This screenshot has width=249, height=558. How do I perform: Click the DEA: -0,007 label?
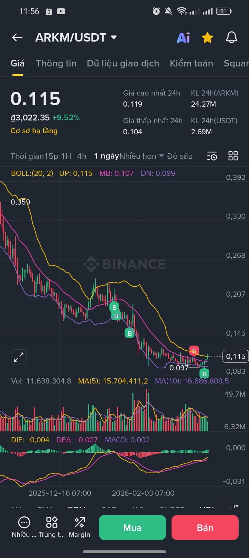pos(77,440)
